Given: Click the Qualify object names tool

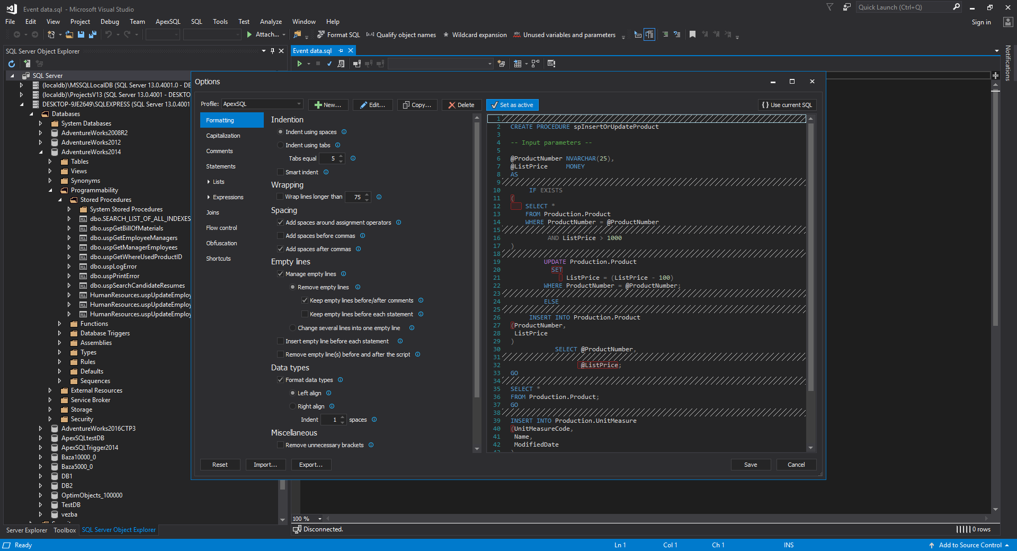Looking at the screenshot, I should (401, 35).
